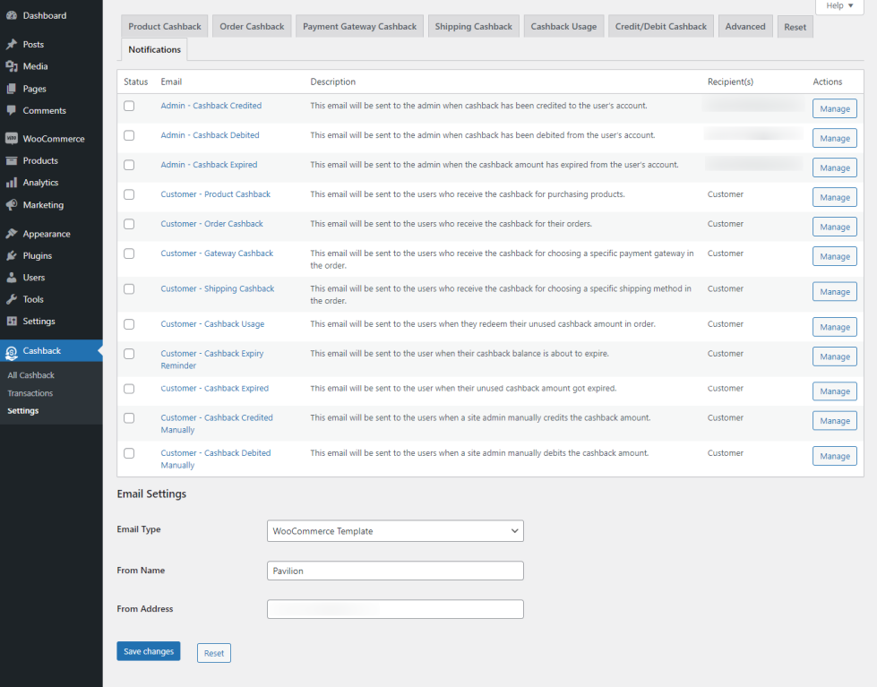Manage Customer - Cashback Credited Manually email
The width and height of the screenshot is (877, 687).
(x=835, y=421)
